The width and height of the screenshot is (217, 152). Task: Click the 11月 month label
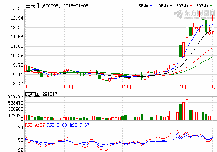click(126, 87)
